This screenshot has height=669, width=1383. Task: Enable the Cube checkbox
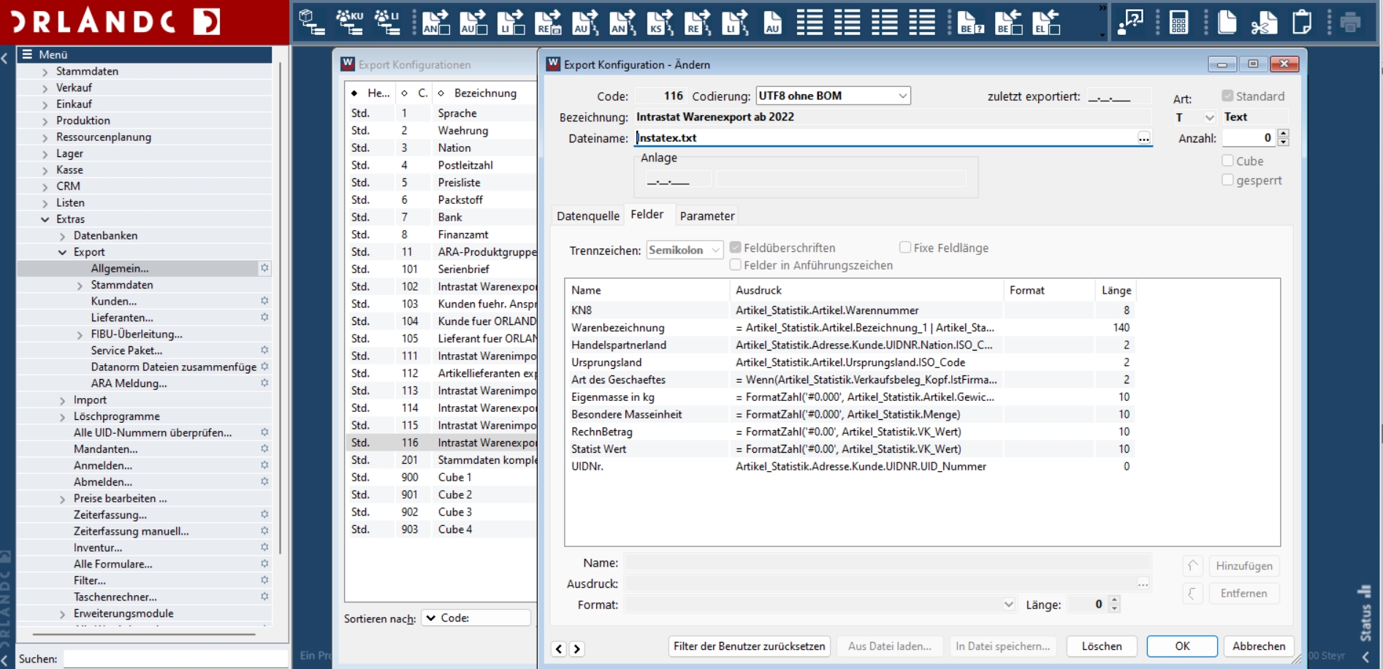(1227, 161)
